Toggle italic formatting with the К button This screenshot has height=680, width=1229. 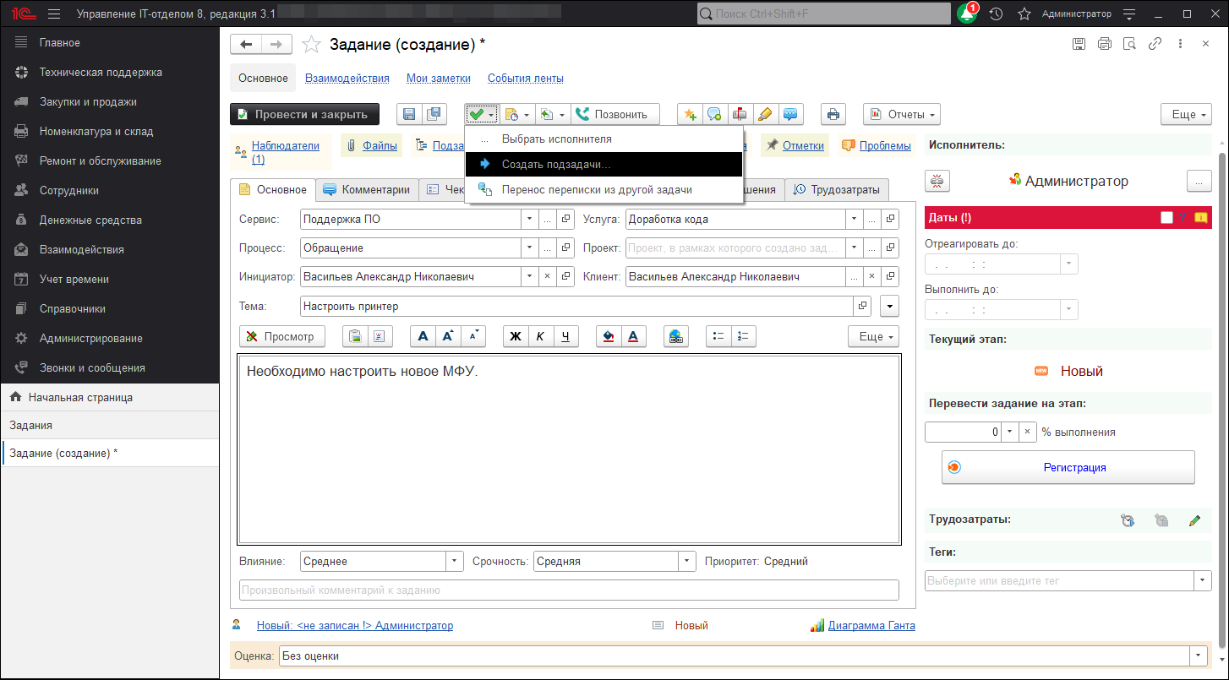[540, 336]
